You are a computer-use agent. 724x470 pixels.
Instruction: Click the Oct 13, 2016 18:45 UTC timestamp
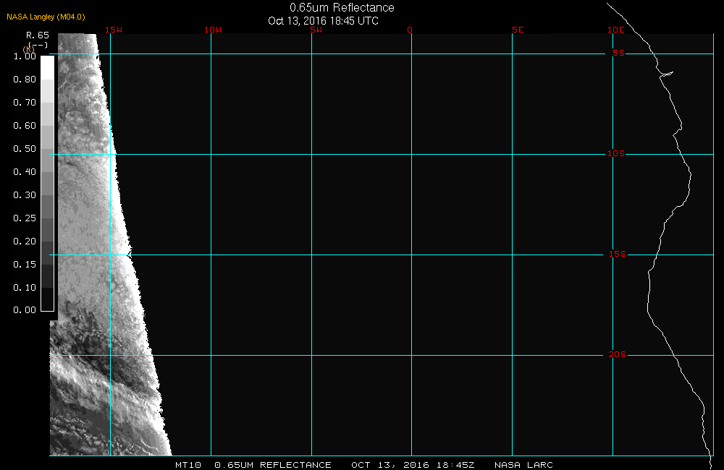[x=323, y=21]
